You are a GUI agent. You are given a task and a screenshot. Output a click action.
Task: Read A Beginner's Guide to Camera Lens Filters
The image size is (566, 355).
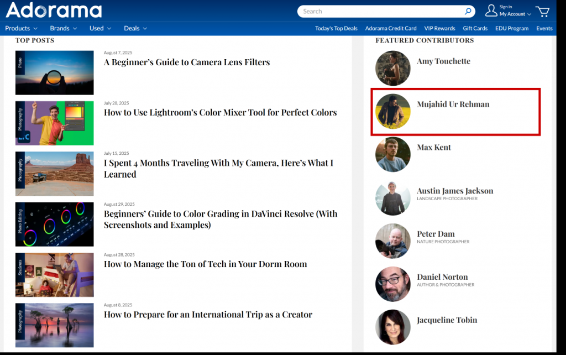pos(187,62)
